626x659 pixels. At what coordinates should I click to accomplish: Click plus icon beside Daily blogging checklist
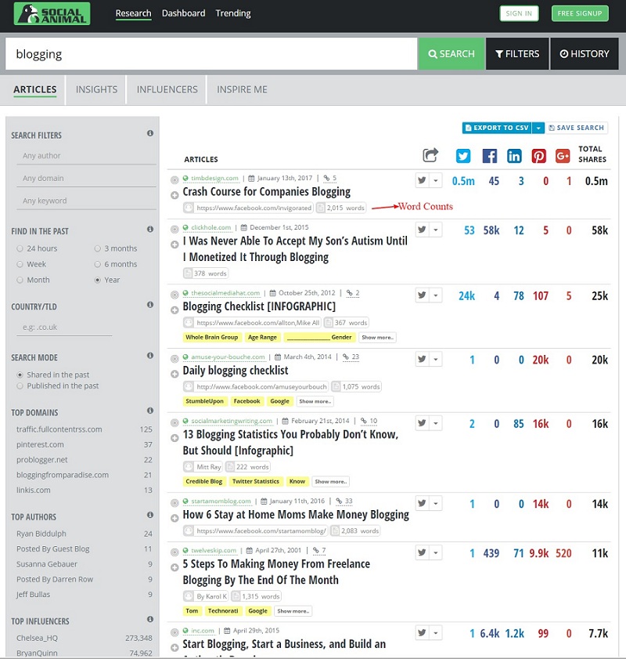click(174, 374)
